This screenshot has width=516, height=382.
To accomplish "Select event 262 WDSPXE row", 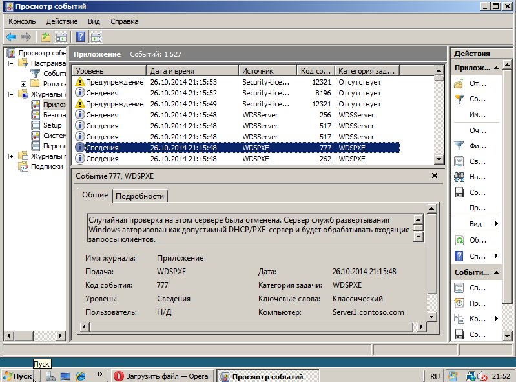I will pyautogui.click(x=237, y=159).
